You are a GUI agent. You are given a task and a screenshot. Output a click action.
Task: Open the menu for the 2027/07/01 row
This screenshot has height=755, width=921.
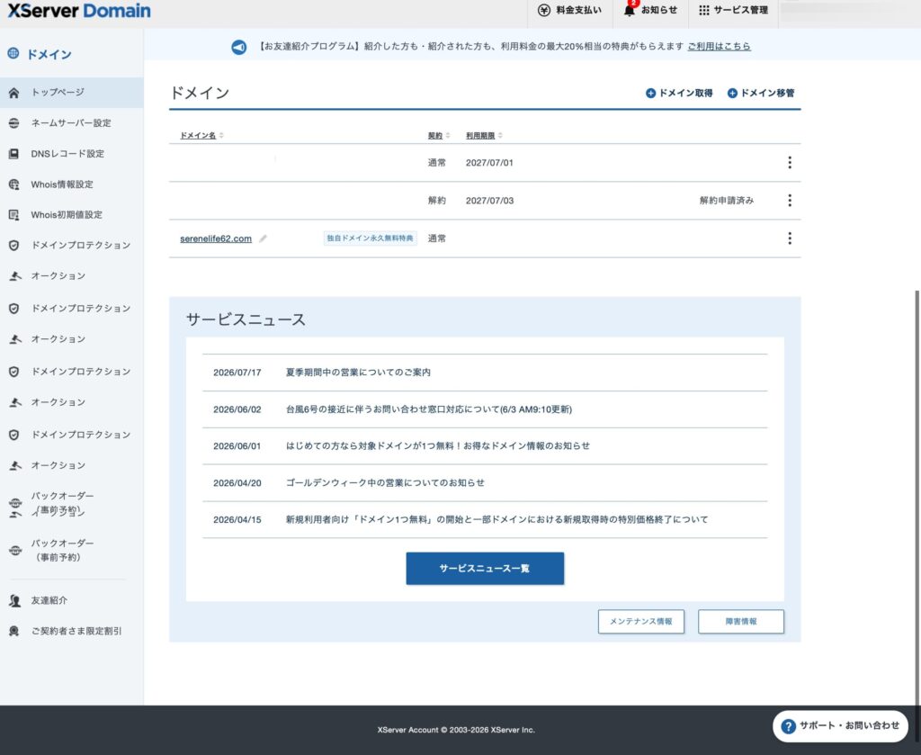[x=790, y=162]
